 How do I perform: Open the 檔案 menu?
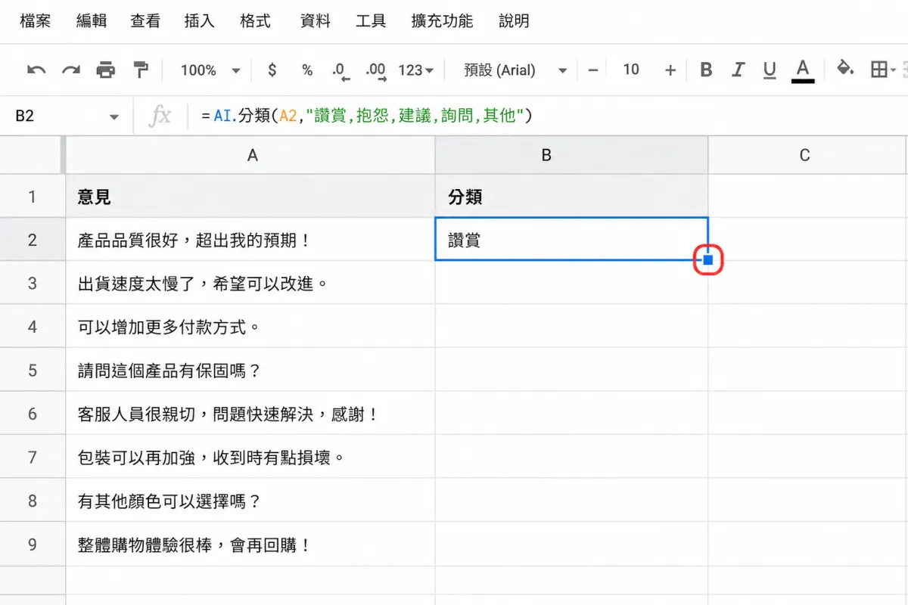click(36, 21)
